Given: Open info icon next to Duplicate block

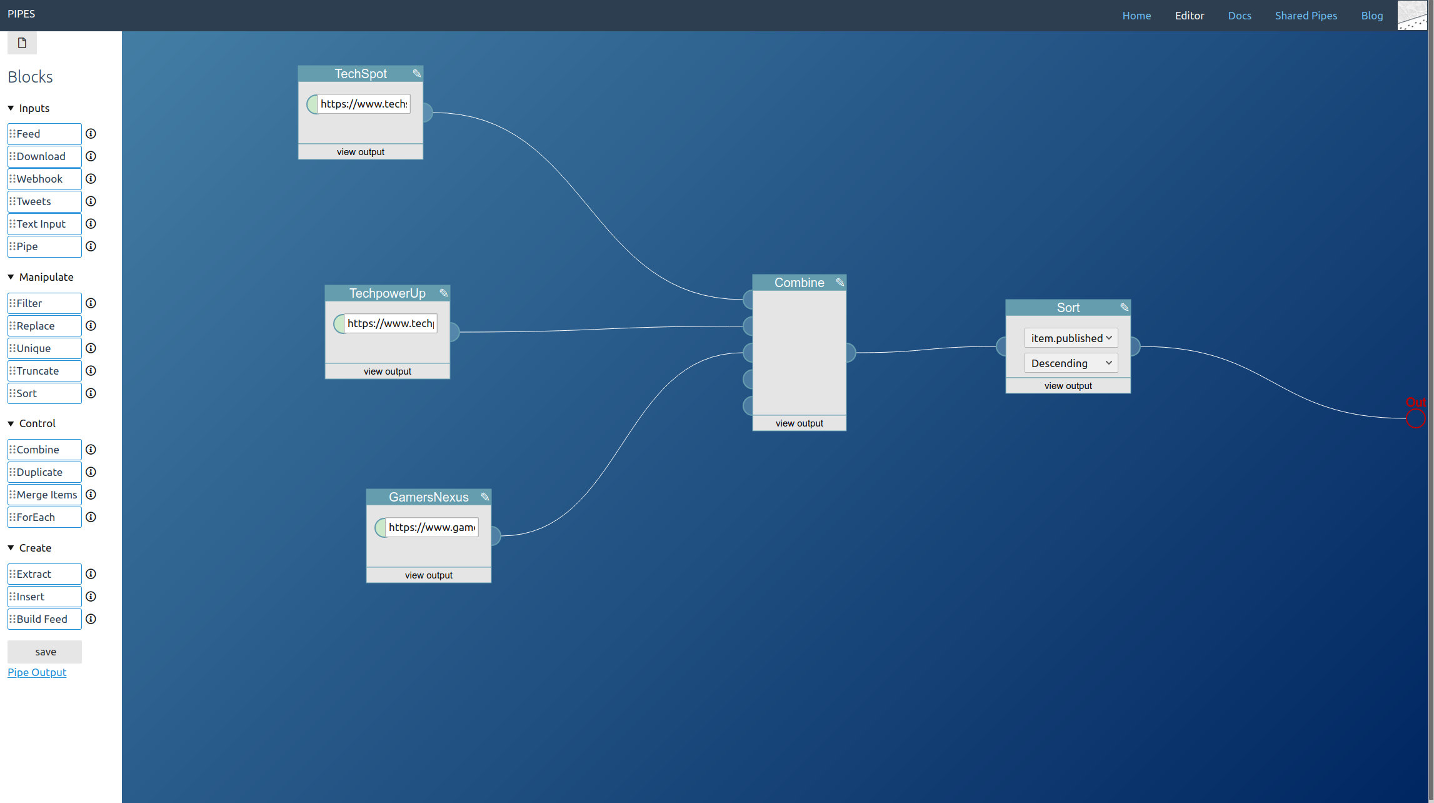Looking at the screenshot, I should (91, 472).
